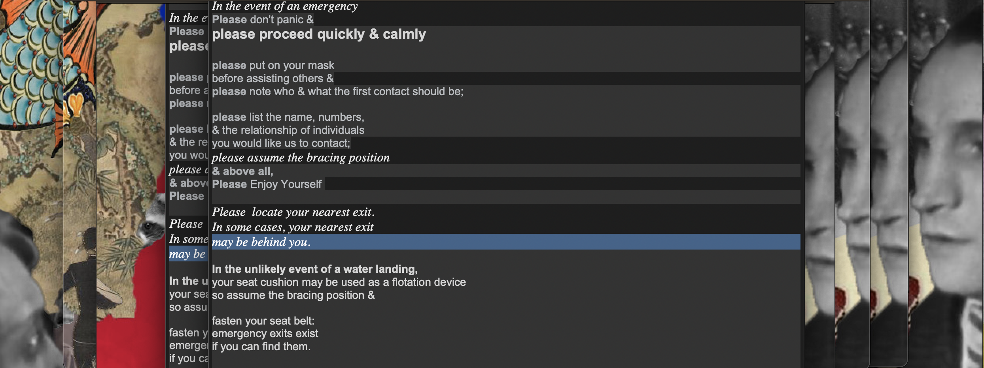Click the "Please locate your nearest exit." line

[293, 212]
